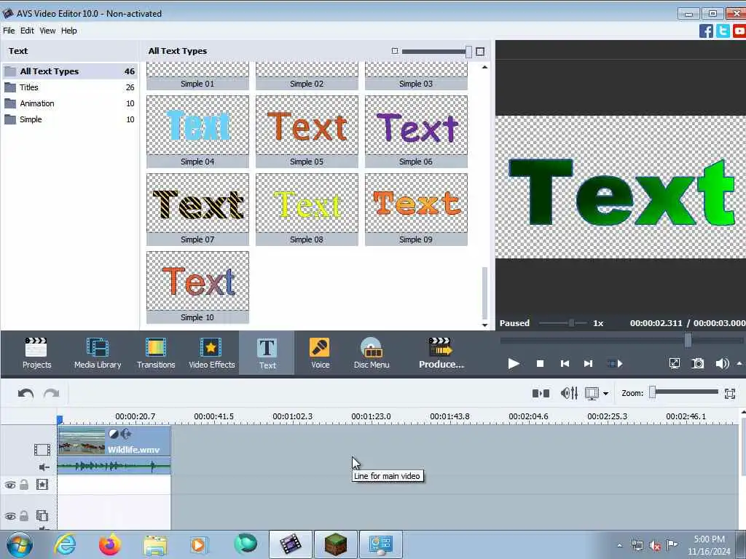This screenshot has height=559, width=746.
Task: Open Internet Explorer from the taskbar
Action: click(x=65, y=544)
